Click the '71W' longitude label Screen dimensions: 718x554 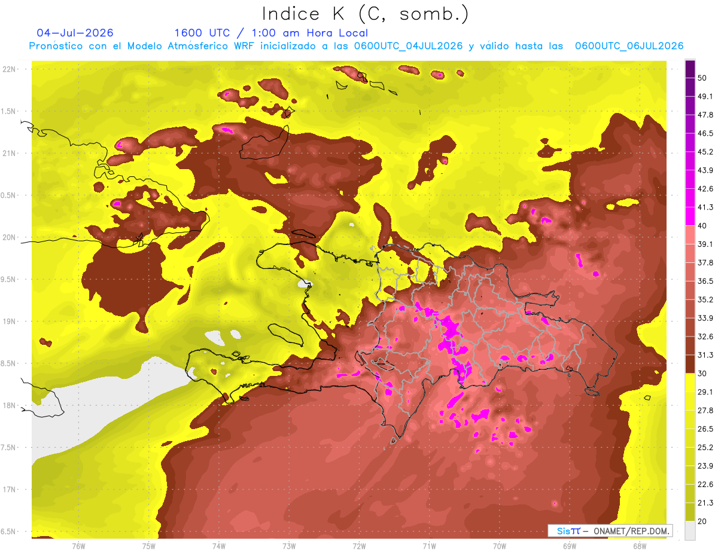429,546
